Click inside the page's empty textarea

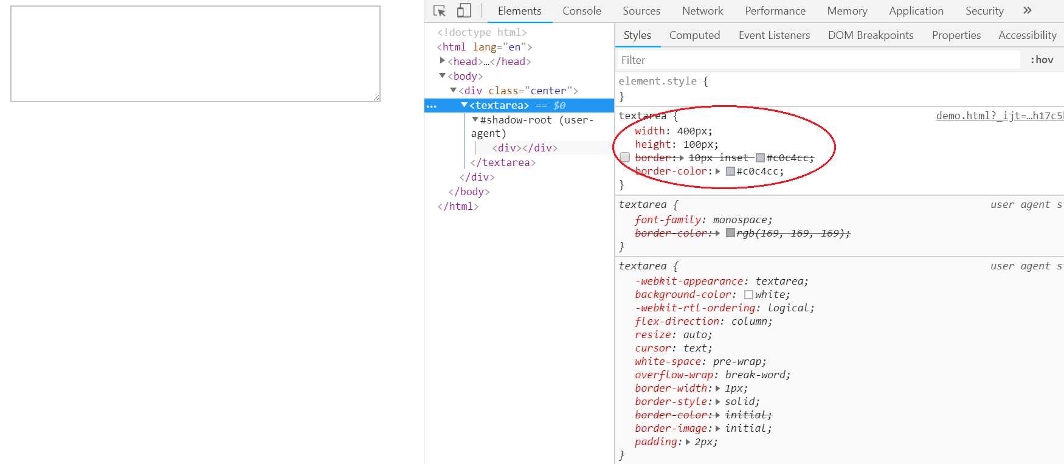pyautogui.click(x=195, y=54)
